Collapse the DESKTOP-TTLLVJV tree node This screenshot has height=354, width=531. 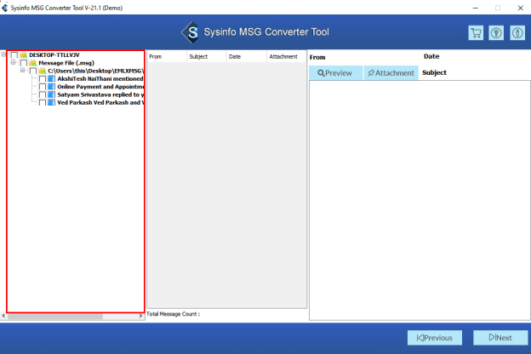5,54
